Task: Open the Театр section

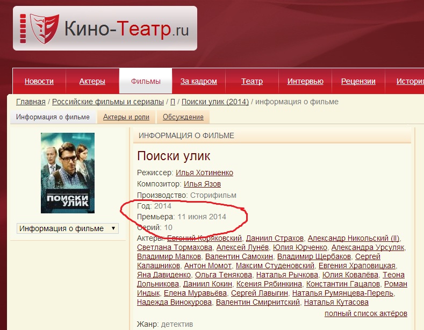Action: [x=252, y=81]
